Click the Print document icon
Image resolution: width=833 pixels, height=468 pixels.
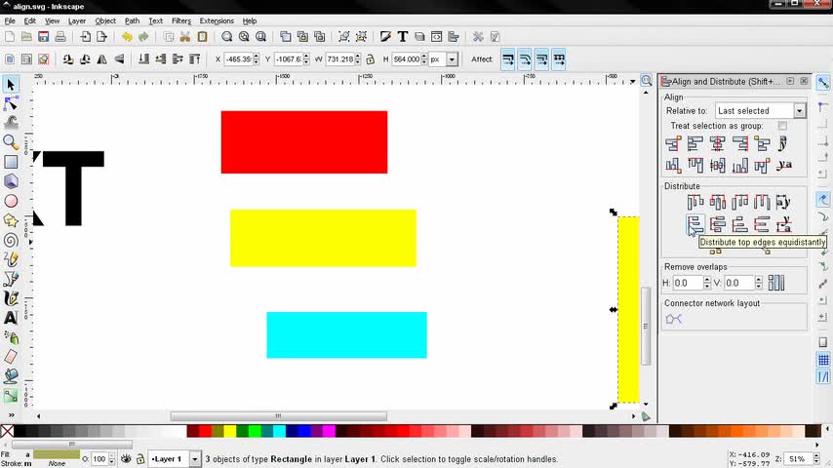[60, 37]
